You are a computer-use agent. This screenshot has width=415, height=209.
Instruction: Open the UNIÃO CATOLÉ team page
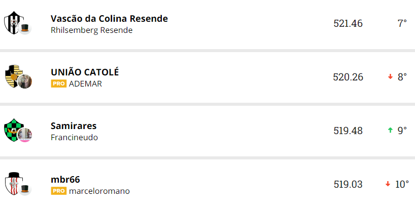(85, 72)
